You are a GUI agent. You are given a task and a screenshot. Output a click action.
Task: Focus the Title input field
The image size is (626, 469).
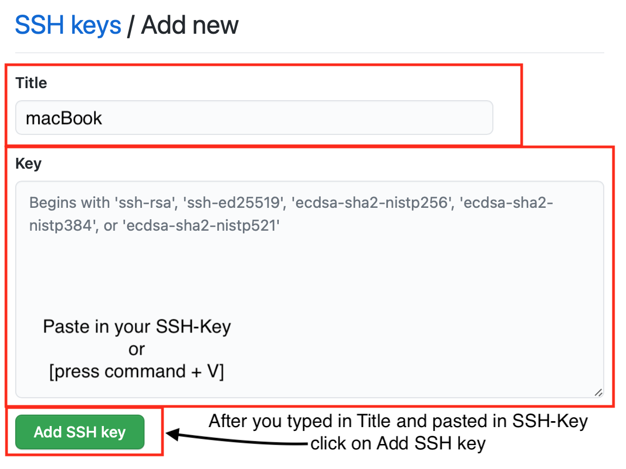254,118
